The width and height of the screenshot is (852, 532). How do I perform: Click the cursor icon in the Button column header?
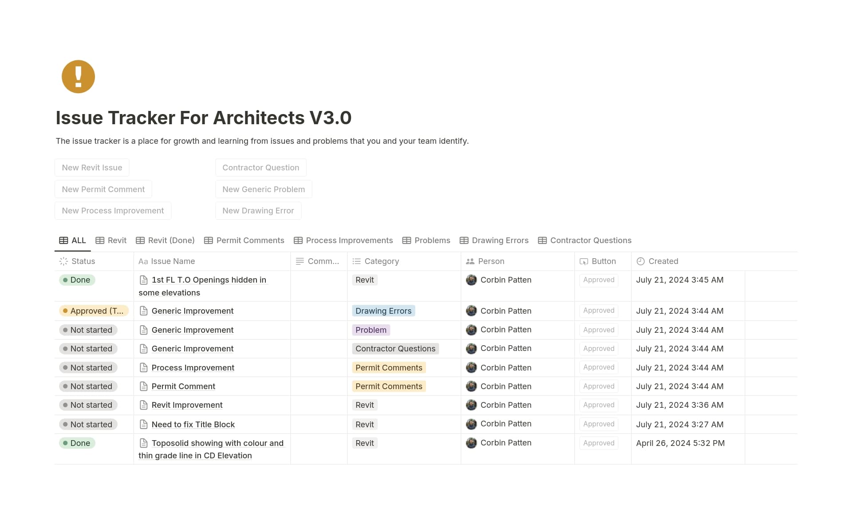click(584, 261)
